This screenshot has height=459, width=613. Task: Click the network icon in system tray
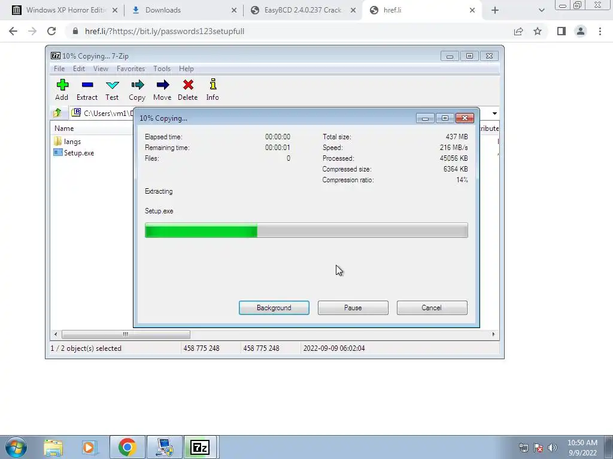coord(523,448)
